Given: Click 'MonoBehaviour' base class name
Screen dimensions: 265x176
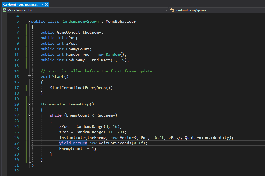Looking at the screenshot, I should (x=121, y=21).
